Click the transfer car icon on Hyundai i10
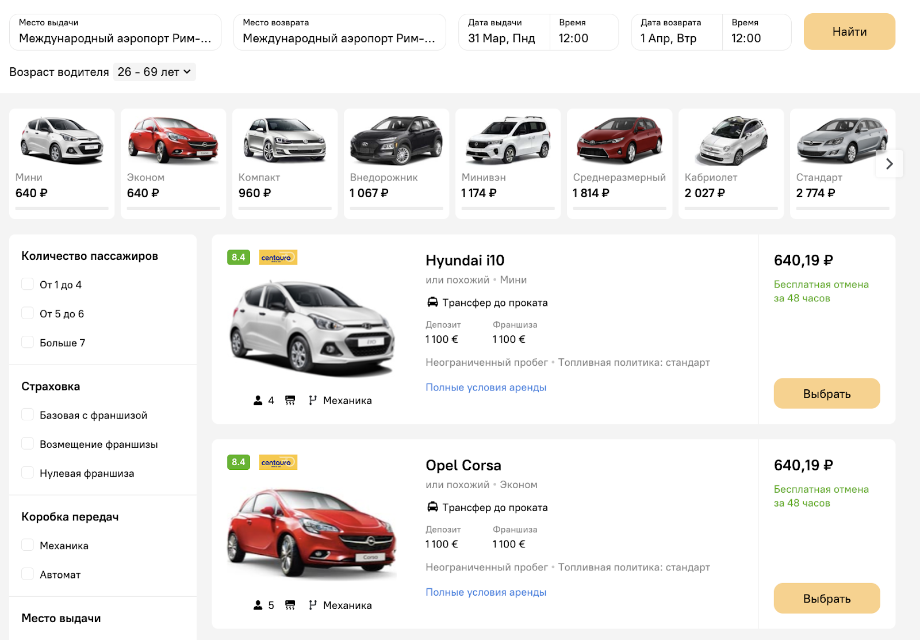This screenshot has width=920, height=640. coord(432,302)
